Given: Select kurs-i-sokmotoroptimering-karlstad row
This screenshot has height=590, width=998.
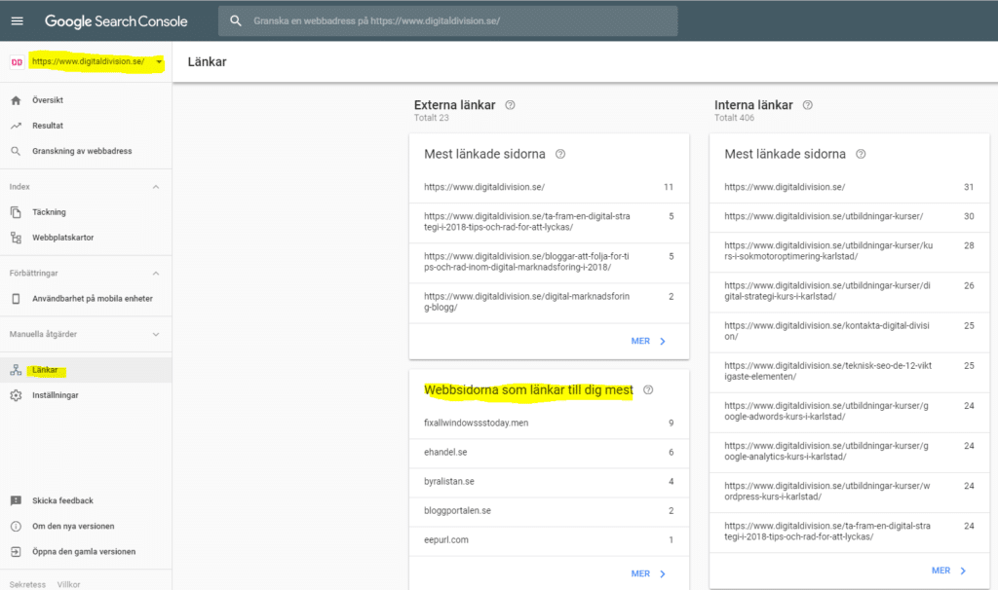Looking at the screenshot, I should (849, 251).
